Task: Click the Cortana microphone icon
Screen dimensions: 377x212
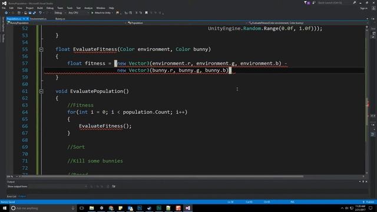Action: coord(73,208)
